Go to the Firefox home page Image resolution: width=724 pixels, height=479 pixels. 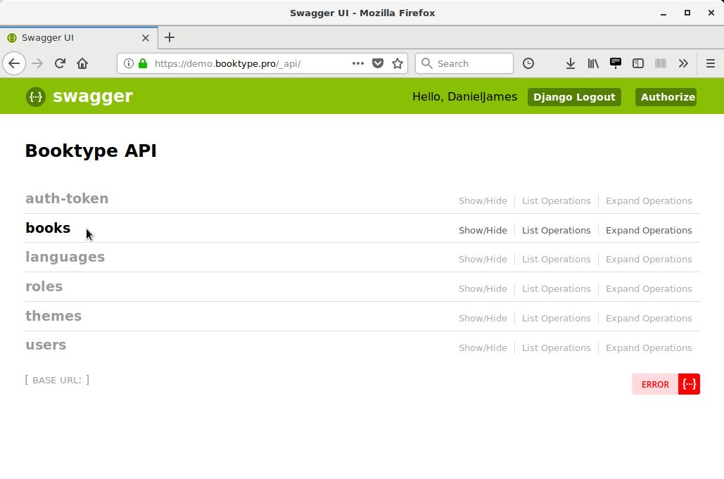click(82, 63)
